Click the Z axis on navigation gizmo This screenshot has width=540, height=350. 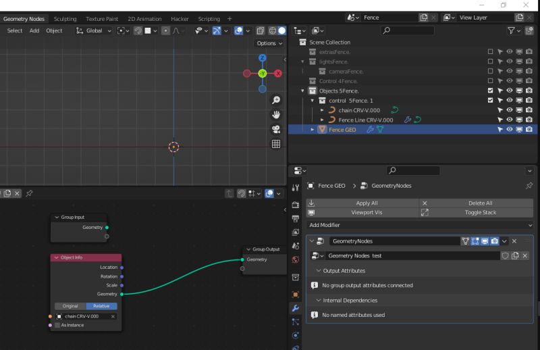[263, 57]
